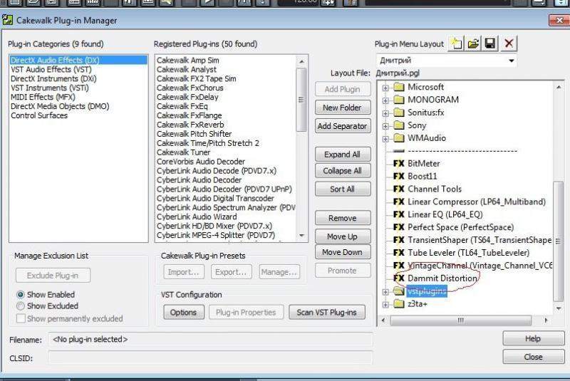Screen dimensions: 570x381
Task: Click the Filename field
Action: tap(210, 339)
